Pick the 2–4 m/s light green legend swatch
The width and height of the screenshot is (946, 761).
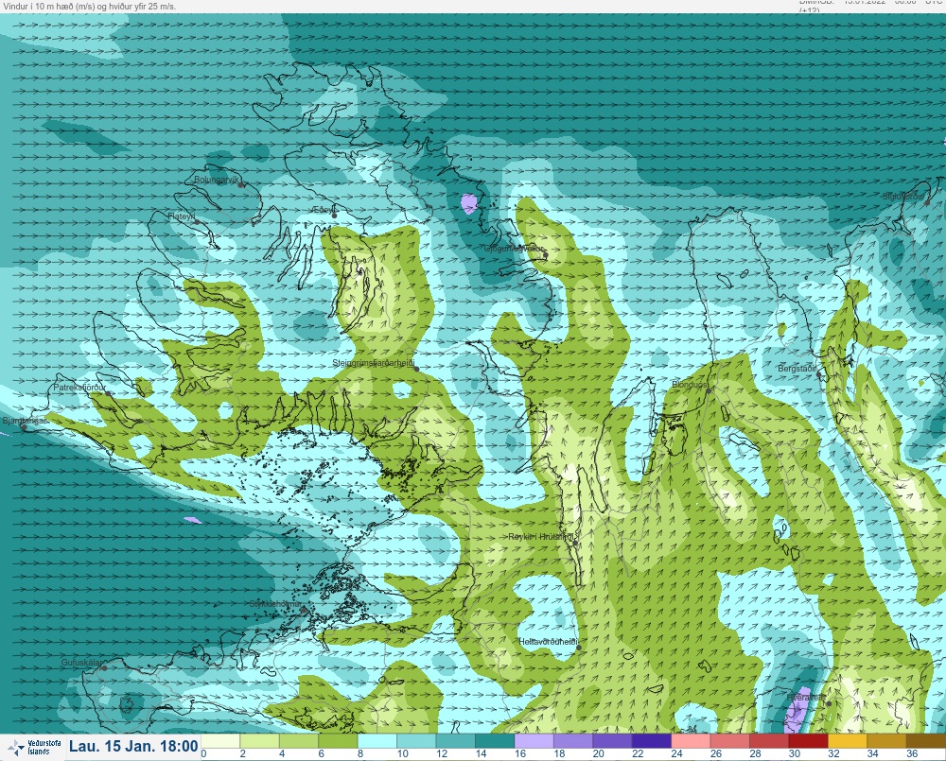click(259, 740)
